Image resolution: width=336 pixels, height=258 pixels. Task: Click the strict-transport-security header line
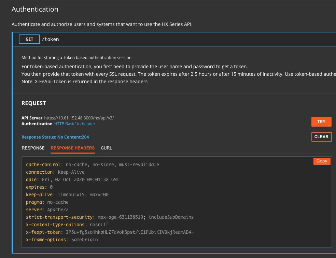coord(110,217)
